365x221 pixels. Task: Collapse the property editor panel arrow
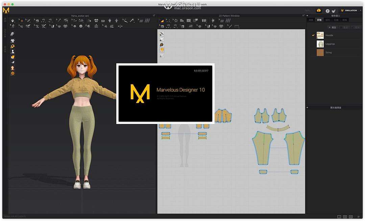point(308,107)
